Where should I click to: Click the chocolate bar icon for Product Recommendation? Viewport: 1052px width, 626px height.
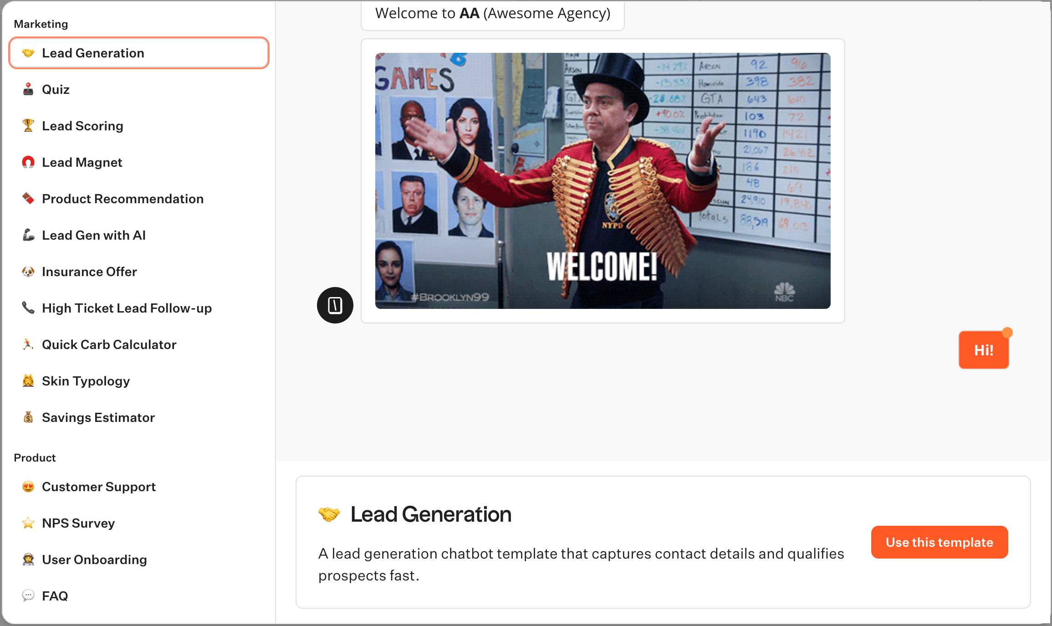point(28,199)
